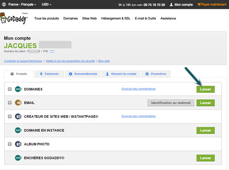Reveal the PIN masked link

click(x=52, y=51)
